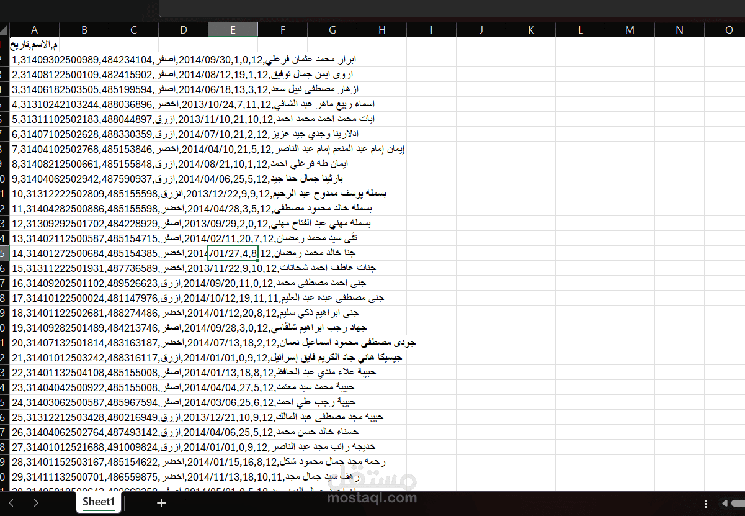Select column C by its header
The image size is (745, 516).
click(x=133, y=30)
